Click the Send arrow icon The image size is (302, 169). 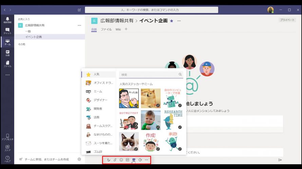[x=280, y=160]
